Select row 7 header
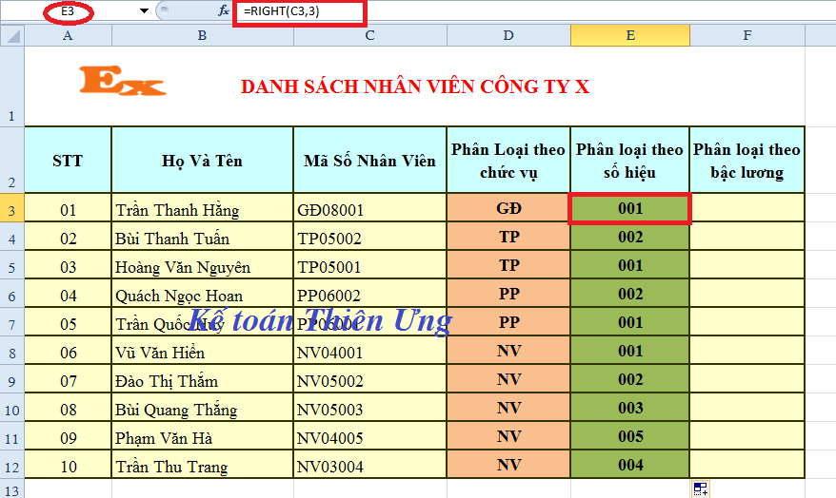The width and height of the screenshot is (836, 498). tap(11, 321)
